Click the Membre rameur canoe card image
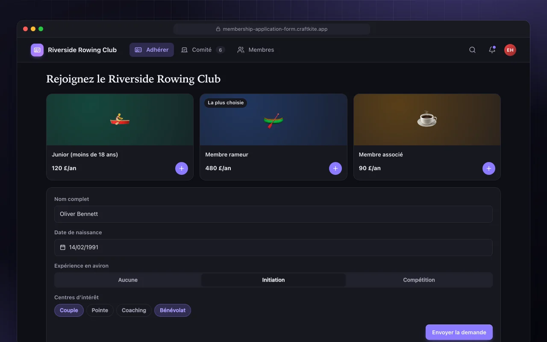Viewport: 547px width, 342px height. (x=273, y=120)
